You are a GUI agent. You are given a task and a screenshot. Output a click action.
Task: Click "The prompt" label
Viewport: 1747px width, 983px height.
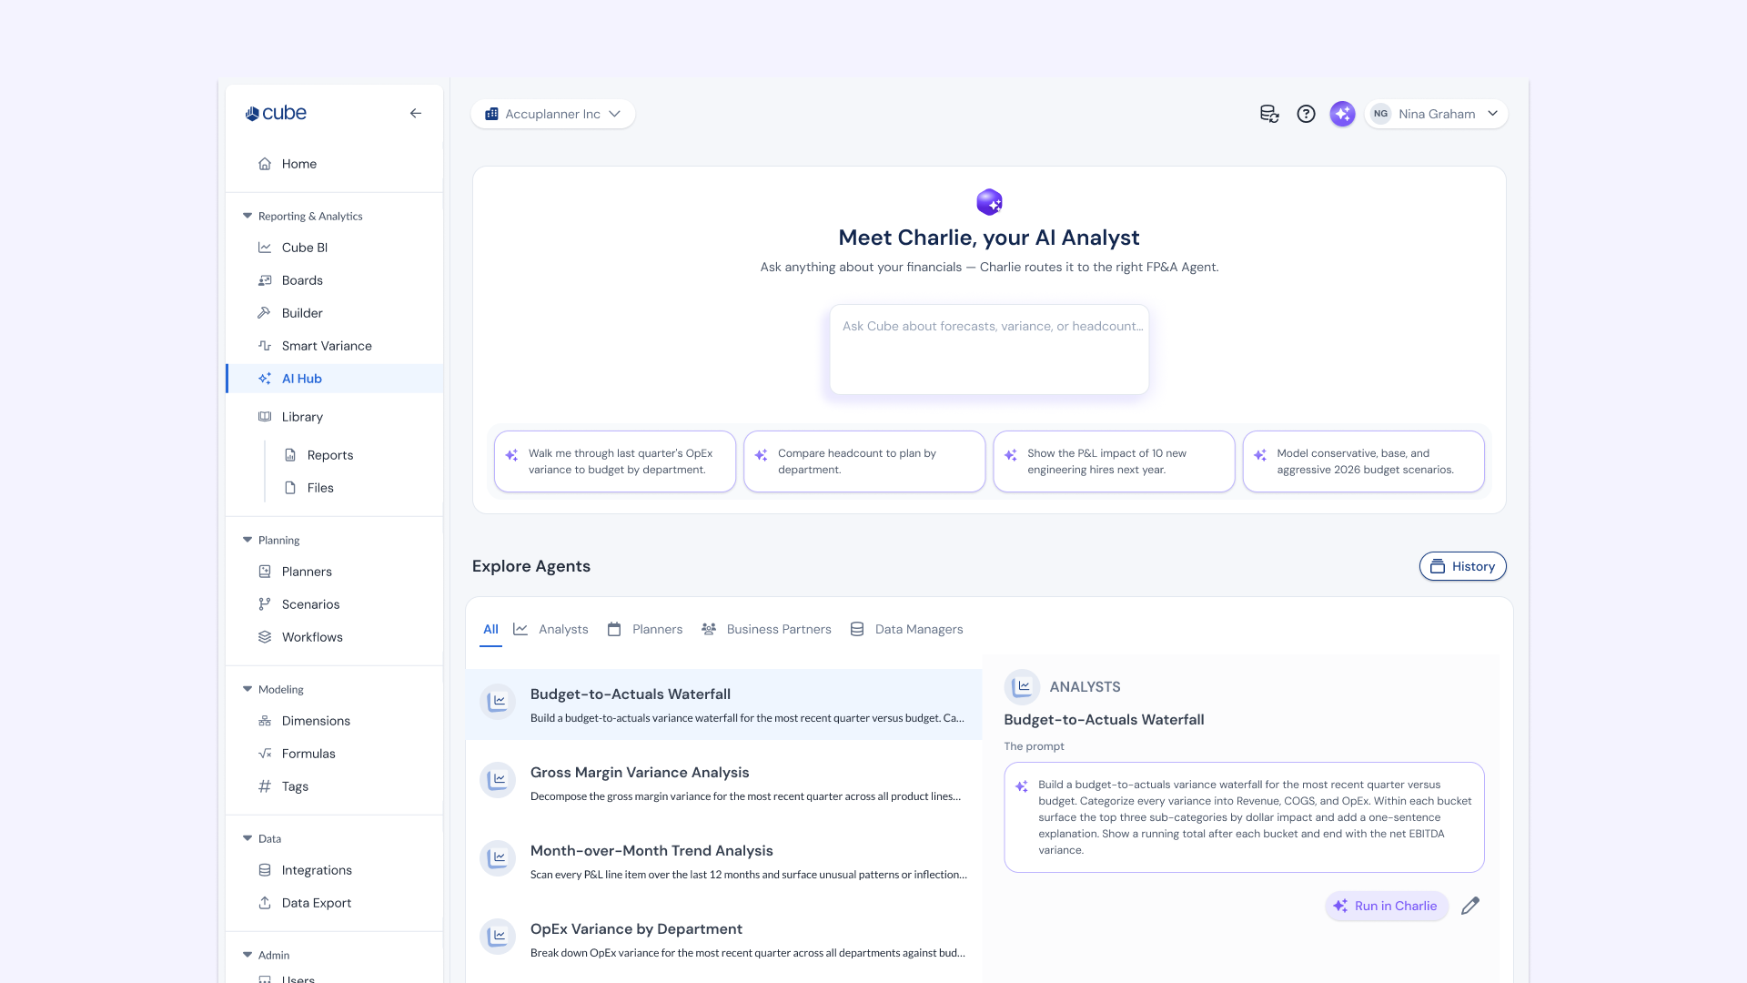click(1034, 746)
